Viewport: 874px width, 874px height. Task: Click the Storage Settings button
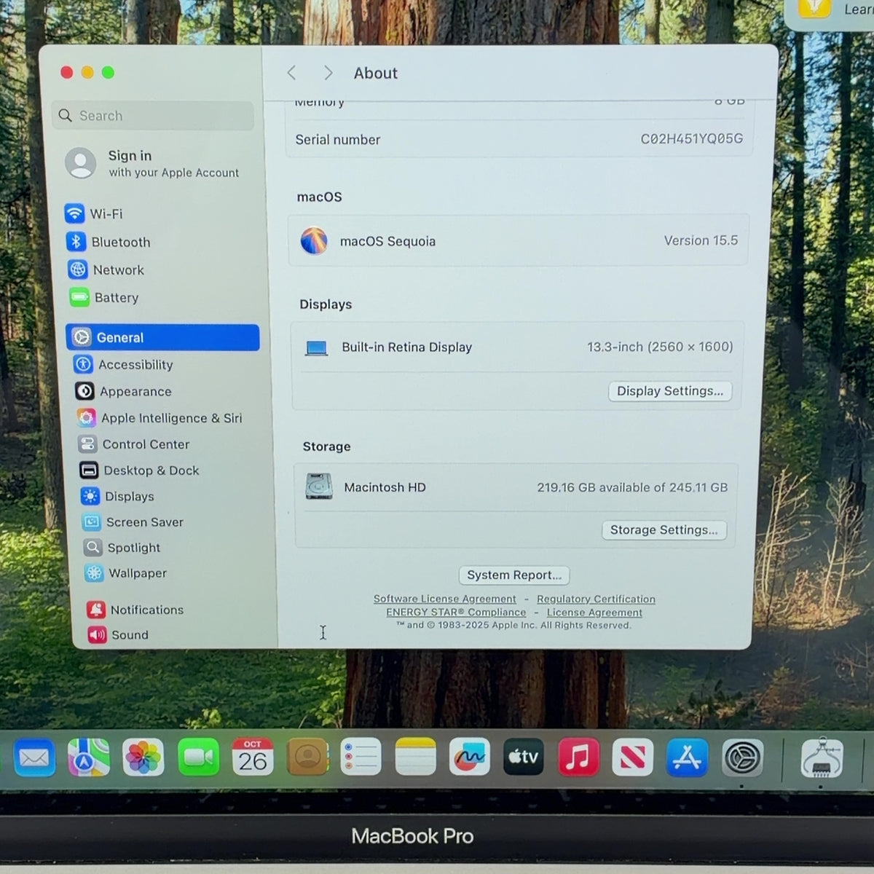[x=664, y=530]
